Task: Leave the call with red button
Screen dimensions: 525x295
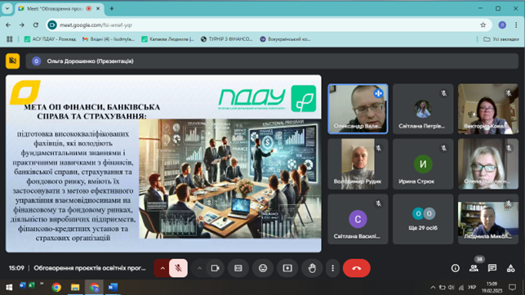Action: click(x=357, y=268)
